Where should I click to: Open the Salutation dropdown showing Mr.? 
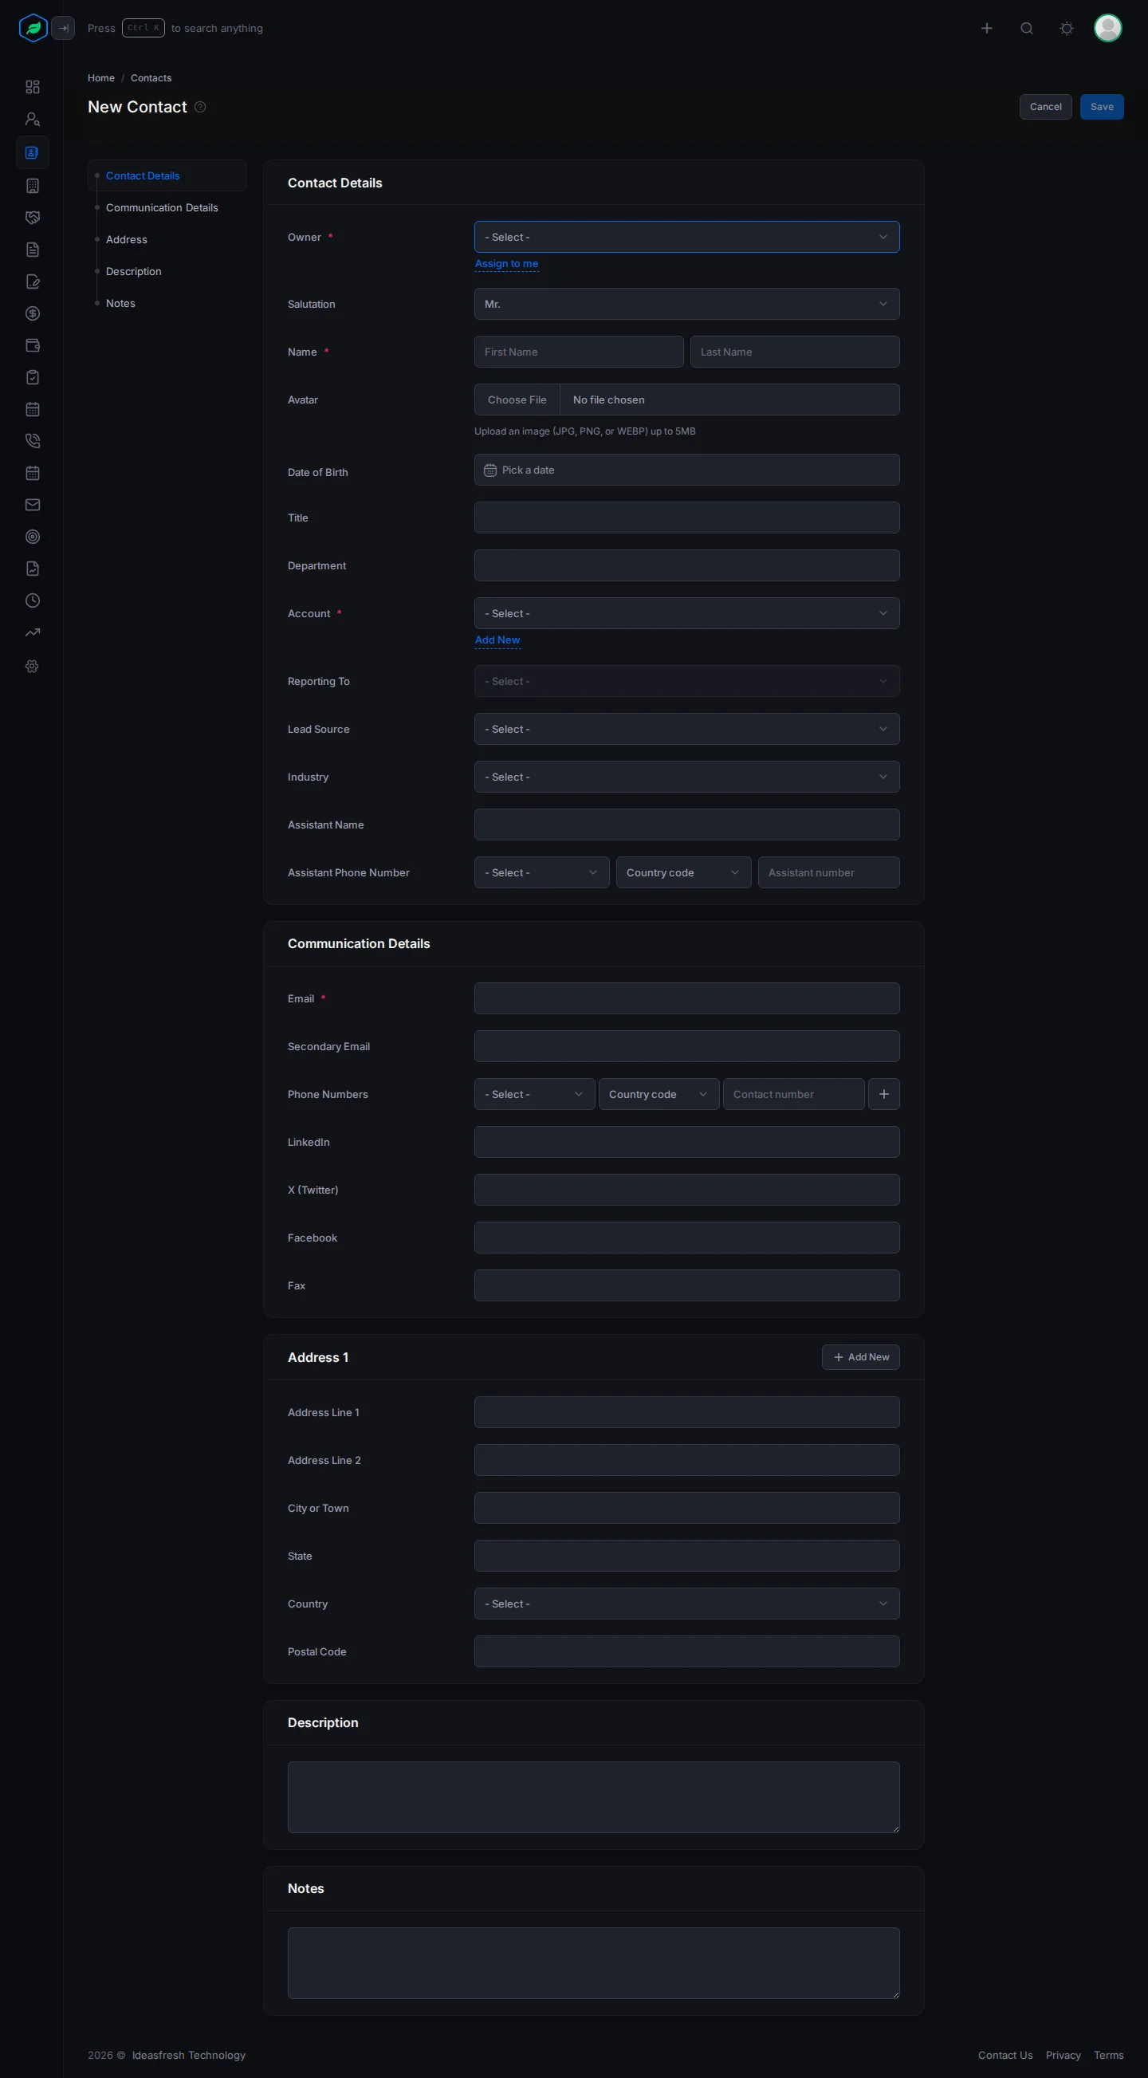(x=686, y=304)
